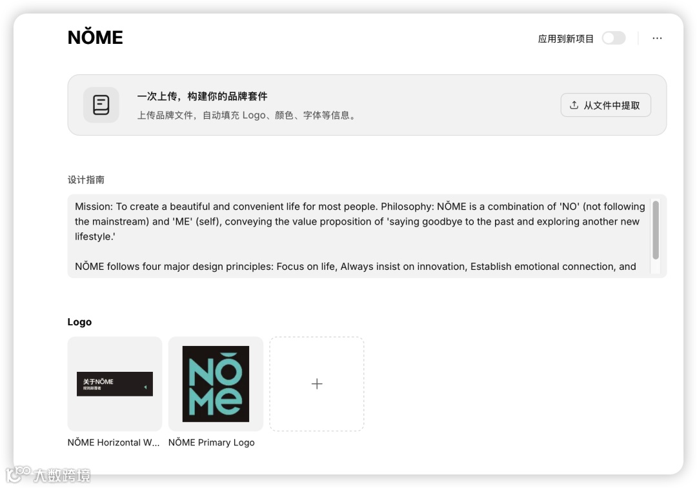This screenshot has height=488, width=697.
Task: Click the 'NǑME Horizontal W...' caption
Action: [x=114, y=443]
